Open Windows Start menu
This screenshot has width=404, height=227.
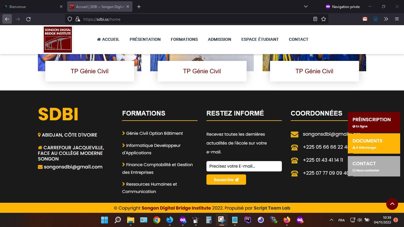click(105, 220)
